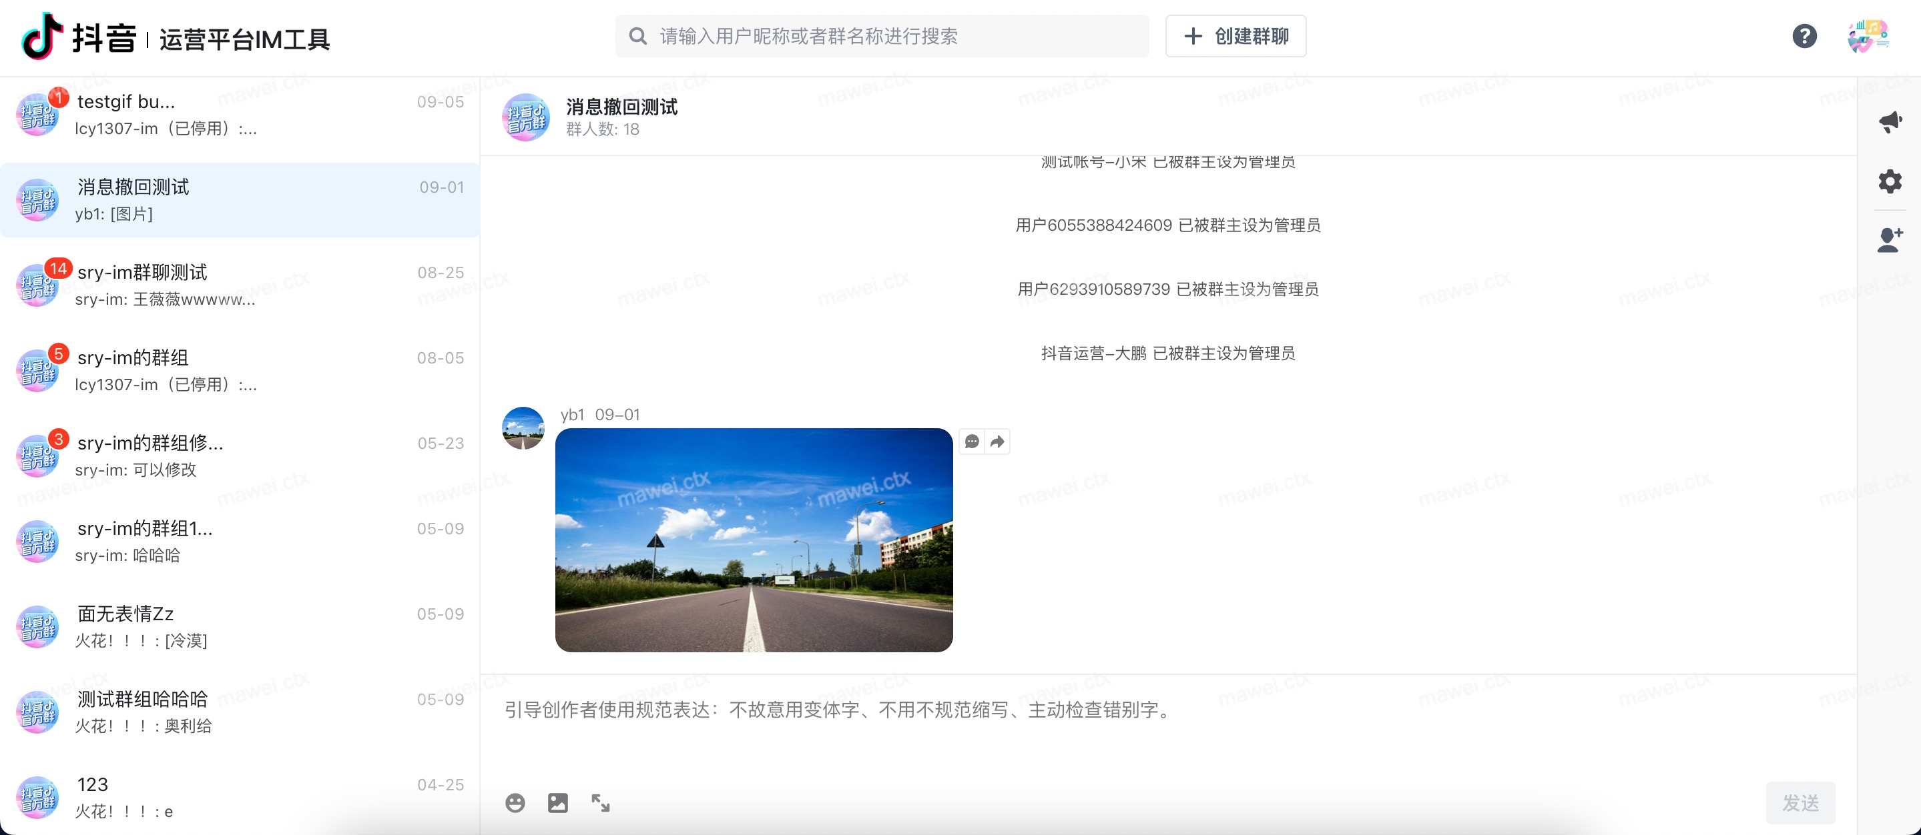Screen dimensions: 1921x835
Task: Click the forward arrow beside image message
Action: pyautogui.click(x=997, y=442)
